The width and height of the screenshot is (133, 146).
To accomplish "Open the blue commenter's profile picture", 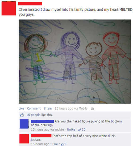I will pyautogui.click(x=24, y=124).
